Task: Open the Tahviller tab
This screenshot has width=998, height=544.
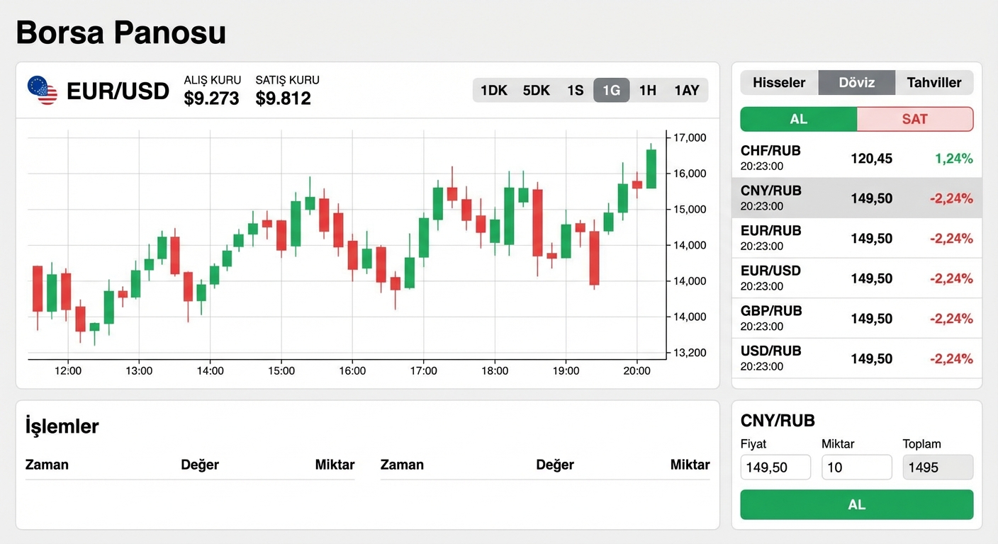Action: [934, 83]
